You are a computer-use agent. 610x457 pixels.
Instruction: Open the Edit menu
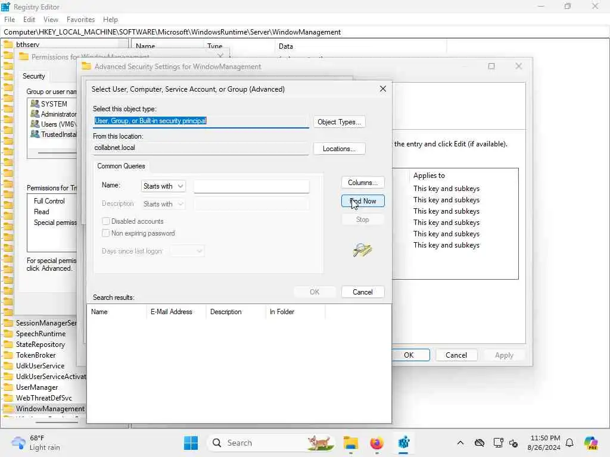[29, 20]
